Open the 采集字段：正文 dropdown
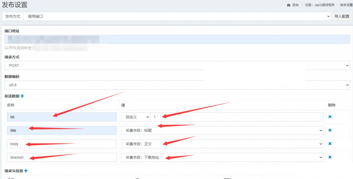353x179 pixels. tap(222, 144)
